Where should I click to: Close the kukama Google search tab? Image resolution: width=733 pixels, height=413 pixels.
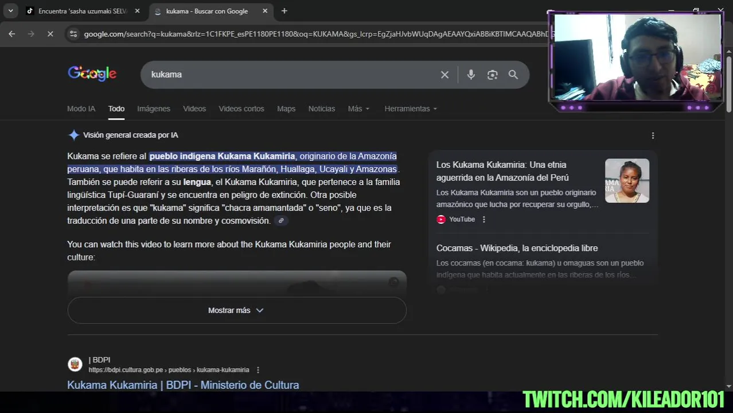tap(264, 11)
